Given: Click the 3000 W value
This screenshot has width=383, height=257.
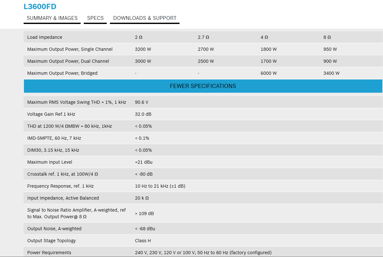Looking at the screenshot, I should click(143, 61).
